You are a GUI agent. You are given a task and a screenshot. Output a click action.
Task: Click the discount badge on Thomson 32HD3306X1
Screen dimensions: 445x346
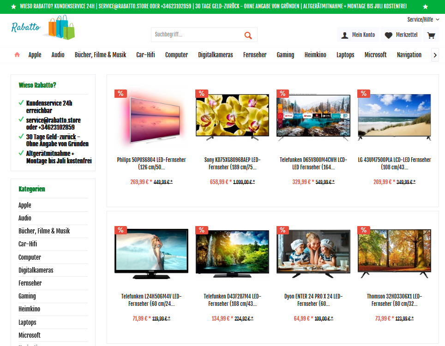click(364, 230)
